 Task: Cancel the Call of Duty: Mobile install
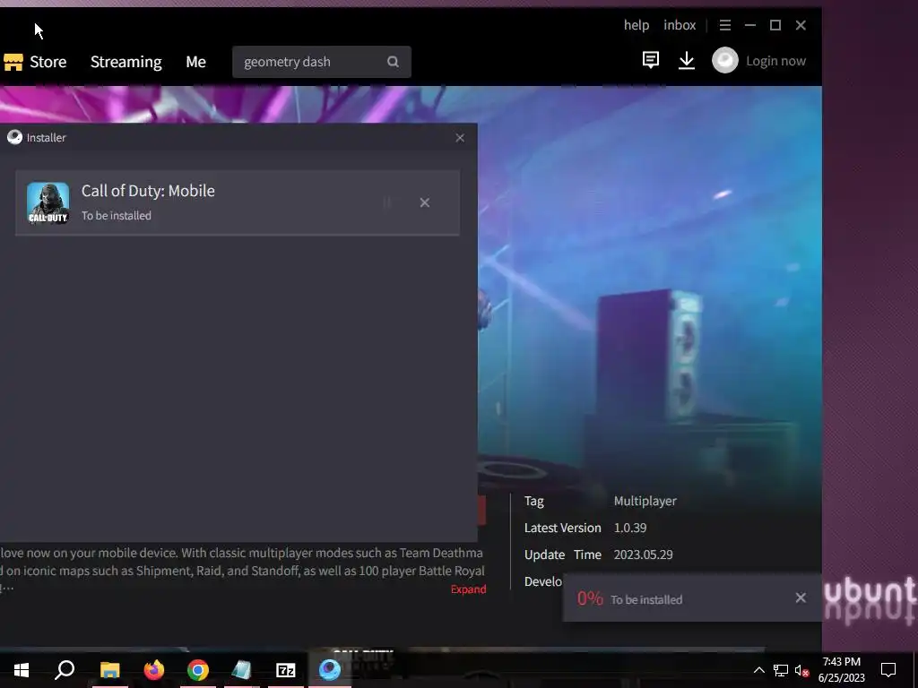[x=424, y=202]
